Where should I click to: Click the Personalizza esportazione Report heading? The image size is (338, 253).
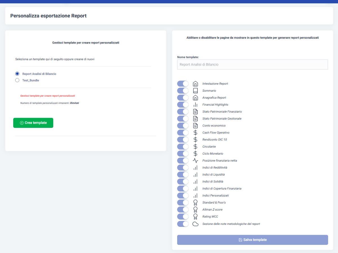(x=48, y=16)
